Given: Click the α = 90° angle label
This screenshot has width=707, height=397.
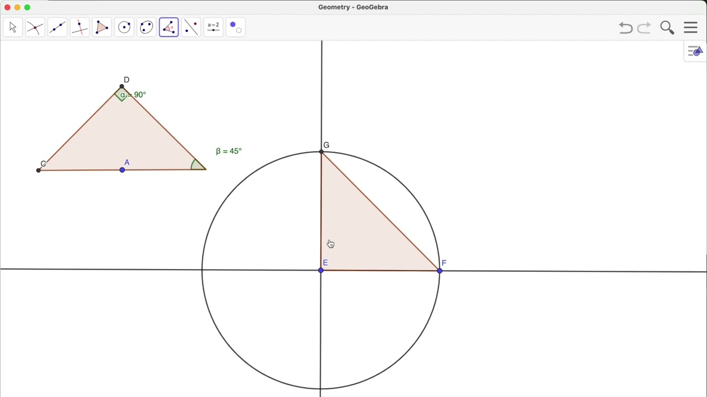Looking at the screenshot, I should tap(133, 95).
